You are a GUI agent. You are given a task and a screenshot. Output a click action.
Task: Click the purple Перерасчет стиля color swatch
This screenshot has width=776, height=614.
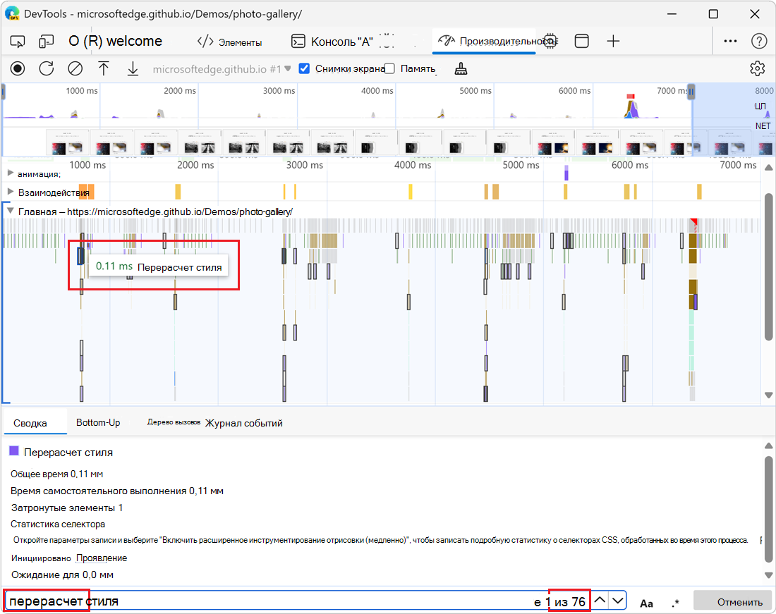pos(14,451)
